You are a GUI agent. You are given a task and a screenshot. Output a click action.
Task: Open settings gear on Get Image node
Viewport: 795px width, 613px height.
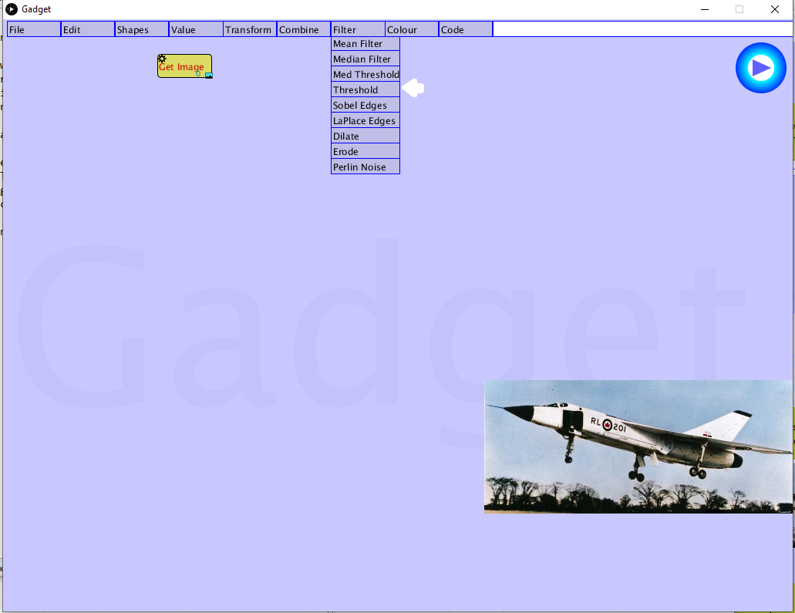tap(162, 59)
